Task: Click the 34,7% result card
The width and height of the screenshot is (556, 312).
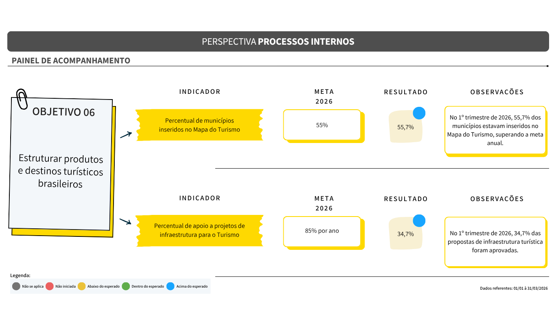Action: 405,234
